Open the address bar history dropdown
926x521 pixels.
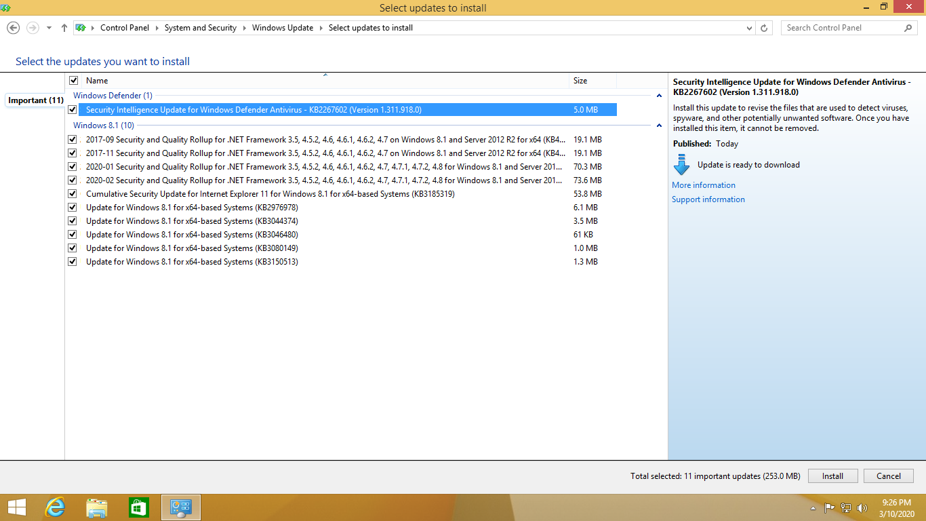[x=749, y=28]
